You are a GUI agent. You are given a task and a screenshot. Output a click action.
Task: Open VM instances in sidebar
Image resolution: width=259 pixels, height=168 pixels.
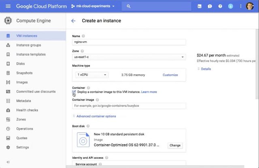pos(33,36)
